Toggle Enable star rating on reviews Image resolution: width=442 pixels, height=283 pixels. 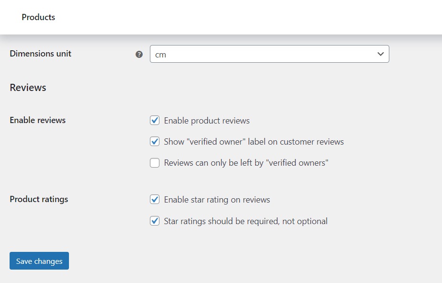[x=155, y=199]
